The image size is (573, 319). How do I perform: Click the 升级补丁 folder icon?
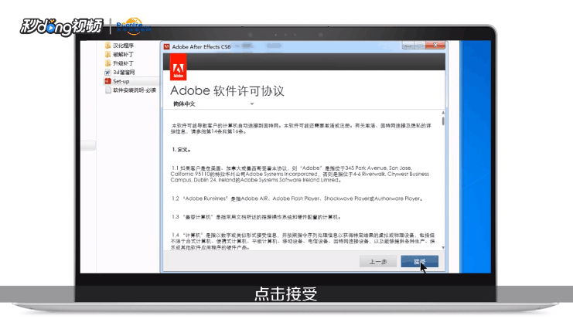pyautogui.click(x=107, y=63)
